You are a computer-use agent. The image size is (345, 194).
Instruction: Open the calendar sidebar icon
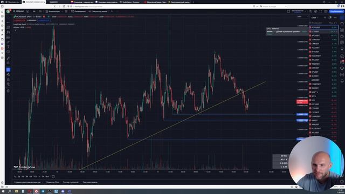342,42
